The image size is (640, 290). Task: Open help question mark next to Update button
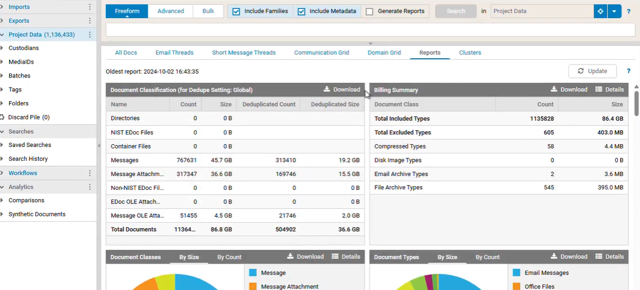pos(629,71)
